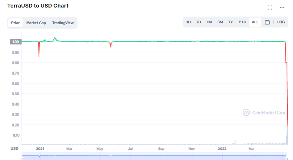This screenshot has width=293, height=160.
Task: Select the ALL time range
Action: [255, 22]
